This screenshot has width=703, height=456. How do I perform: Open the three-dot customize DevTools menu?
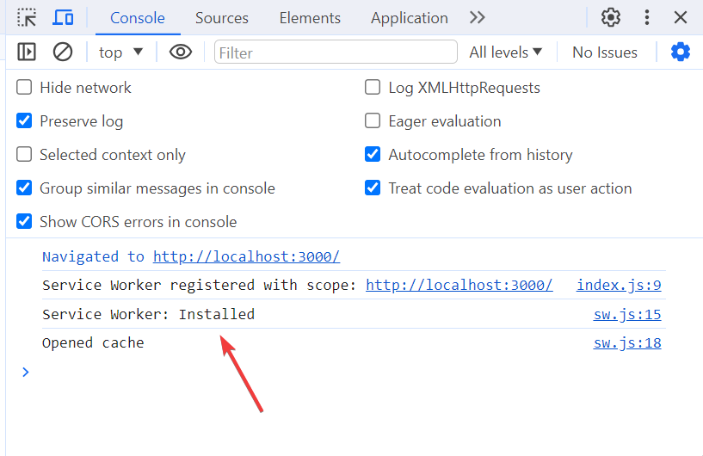coord(647,17)
